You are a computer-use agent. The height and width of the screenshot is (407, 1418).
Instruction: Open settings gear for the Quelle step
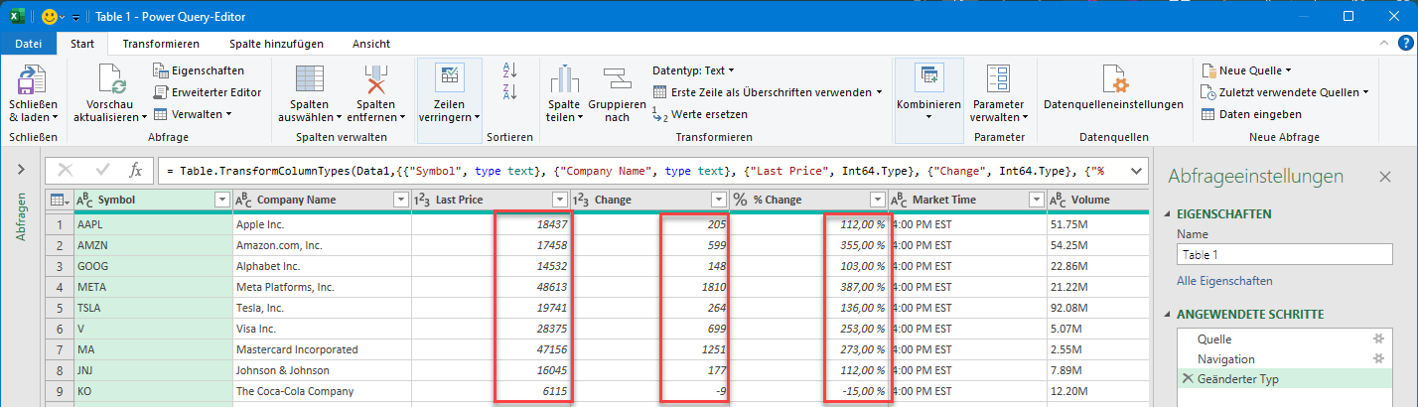point(1377,339)
